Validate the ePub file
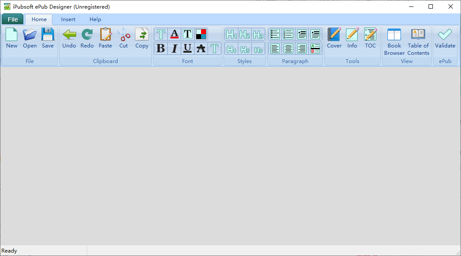This screenshot has height=256, width=461. point(445,38)
